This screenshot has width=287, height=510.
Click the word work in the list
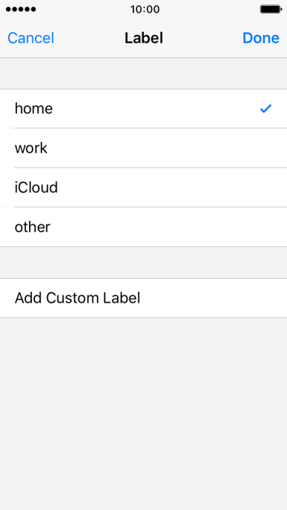tap(31, 148)
